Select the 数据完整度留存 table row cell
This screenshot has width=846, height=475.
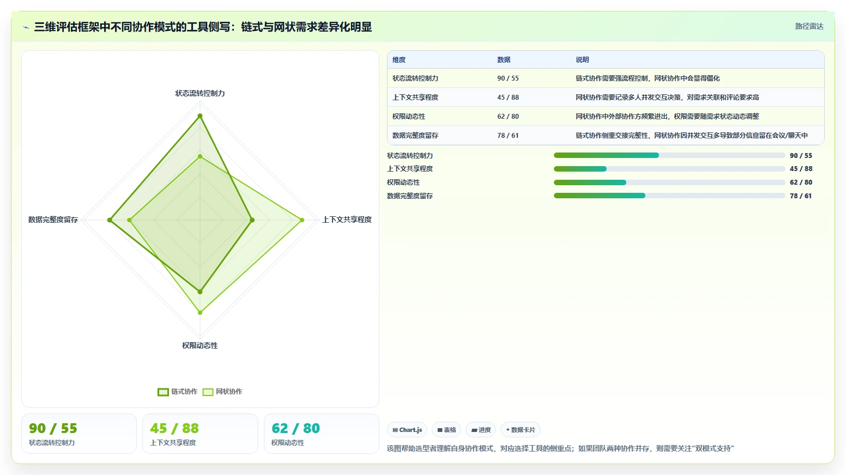coord(415,136)
